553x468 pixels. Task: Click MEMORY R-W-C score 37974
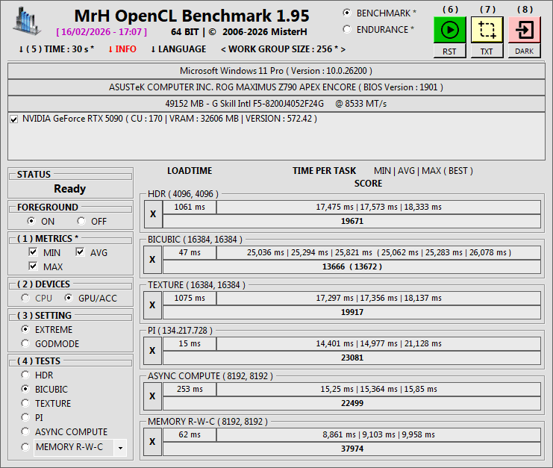click(x=352, y=449)
